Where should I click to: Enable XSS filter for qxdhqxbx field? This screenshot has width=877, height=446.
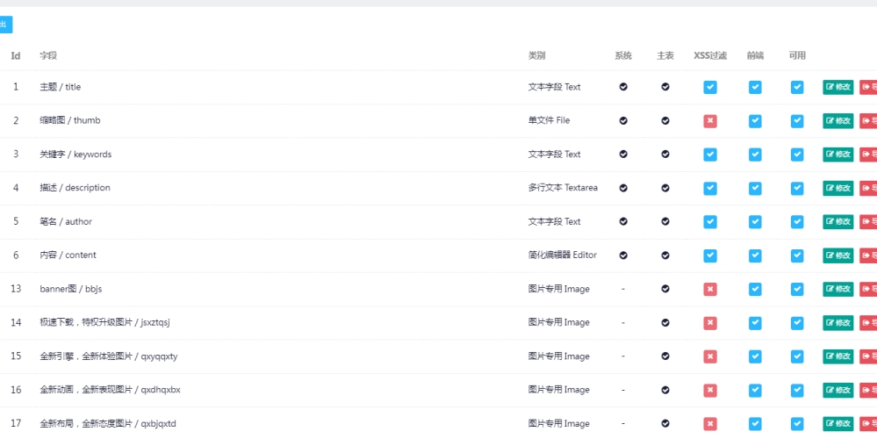tap(710, 390)
